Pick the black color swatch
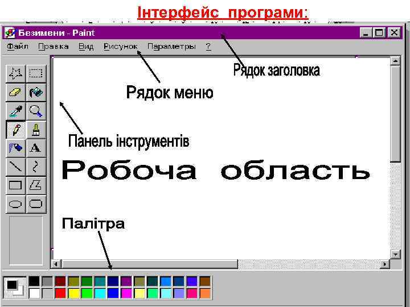Screen dimensions: 410x307 pos(34,281)
